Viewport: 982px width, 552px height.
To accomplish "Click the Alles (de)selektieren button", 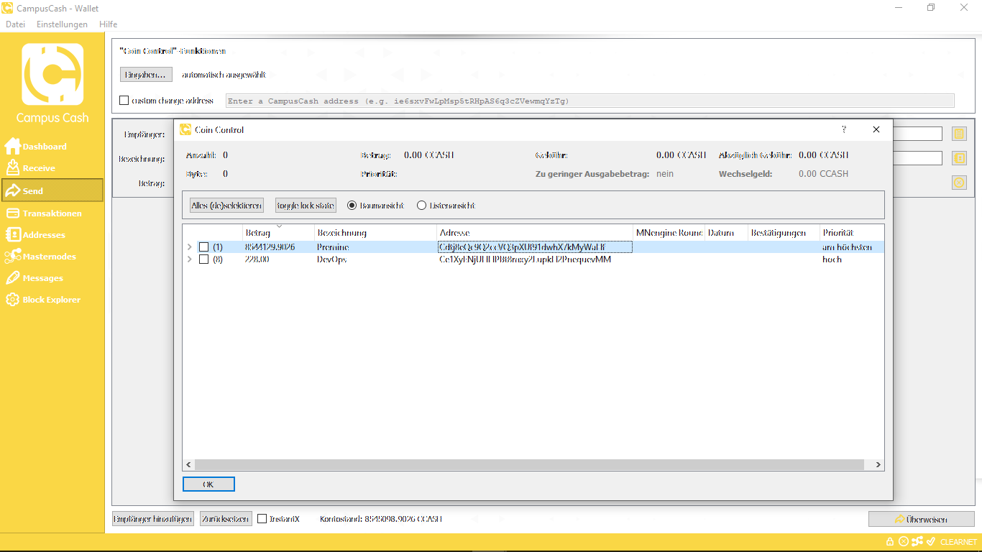I will click(226, 206).
